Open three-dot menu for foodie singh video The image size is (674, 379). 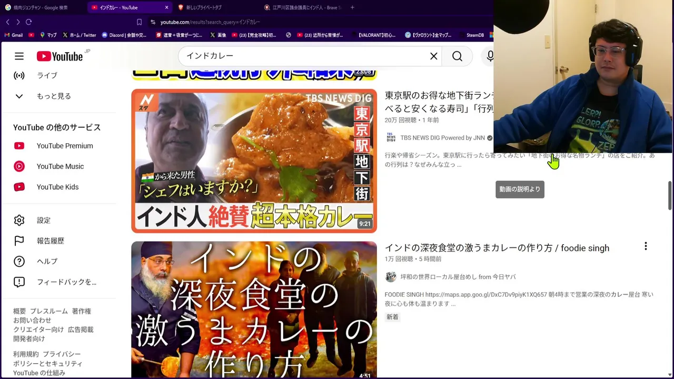tap(646, 246)
